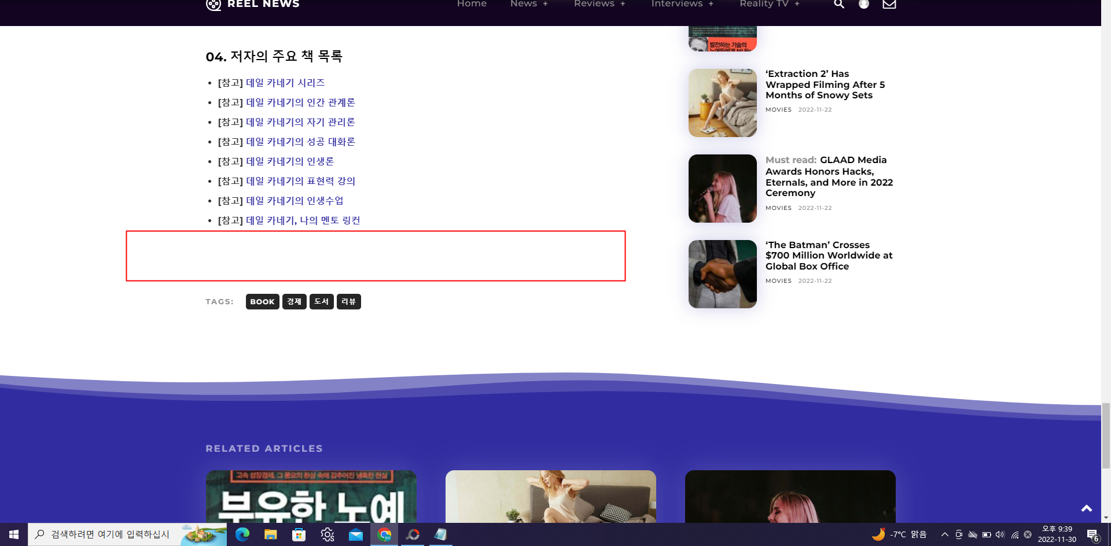Click the Wi-Fi network tray icon
1111x546 pixels.
[1014, 534]
